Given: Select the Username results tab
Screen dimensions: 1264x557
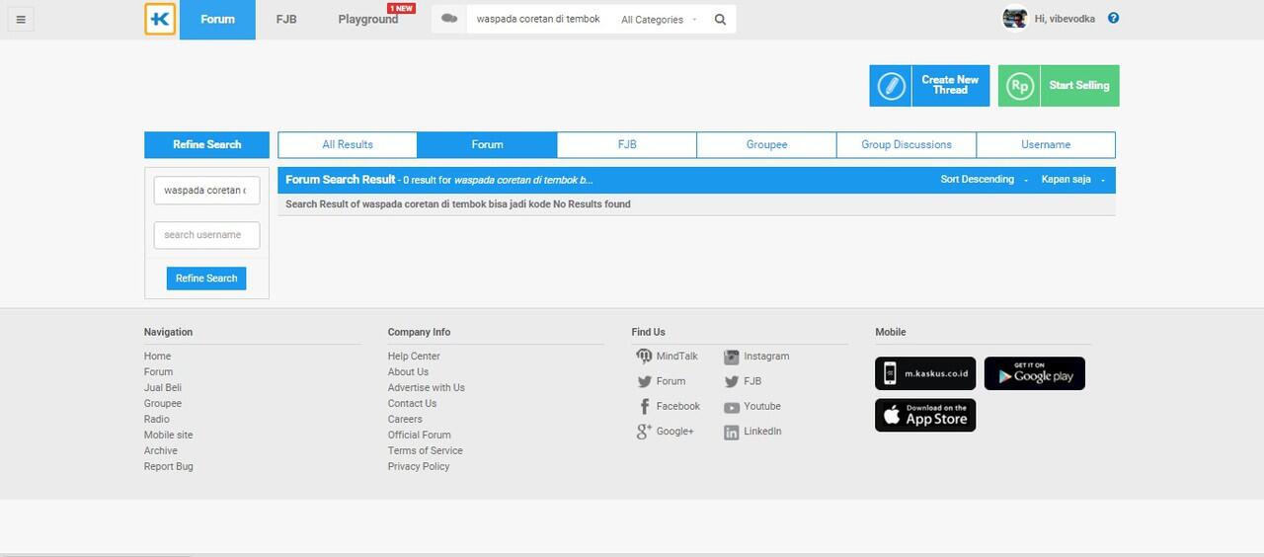Looking at the screenshot, I should coord(1046,144).
